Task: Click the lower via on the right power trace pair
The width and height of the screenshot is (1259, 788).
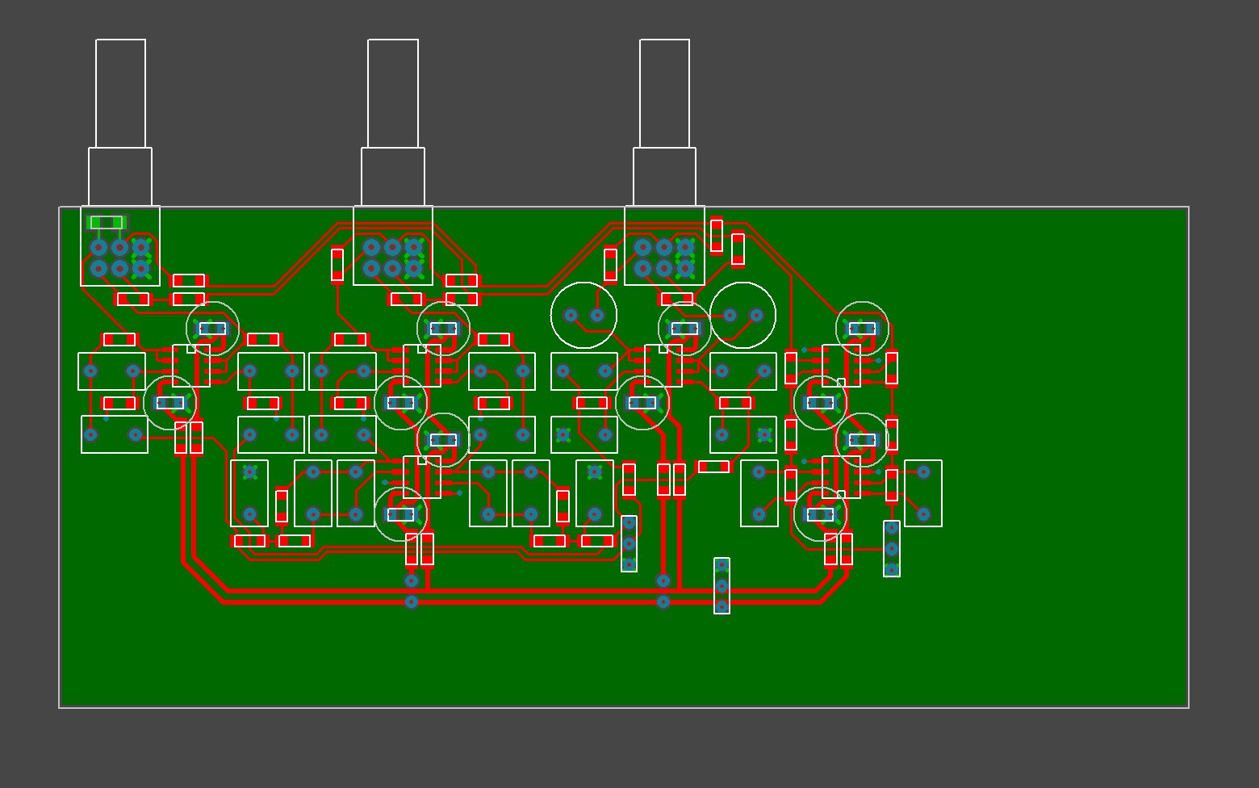Action: [x=663, y=601]
